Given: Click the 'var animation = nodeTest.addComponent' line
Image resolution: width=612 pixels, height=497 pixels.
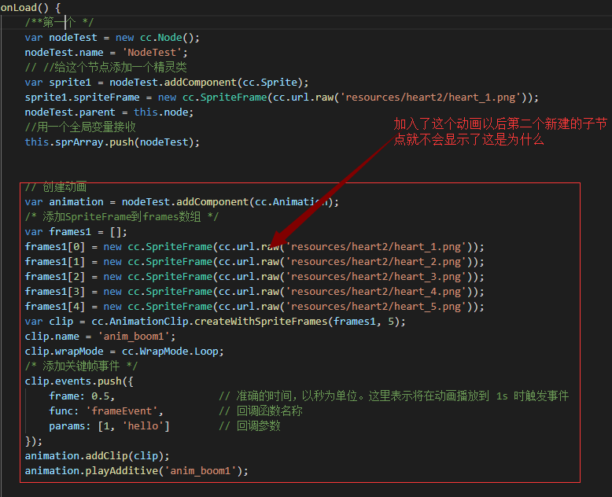Looking at the screenshot, I should (x=182, y=201).
